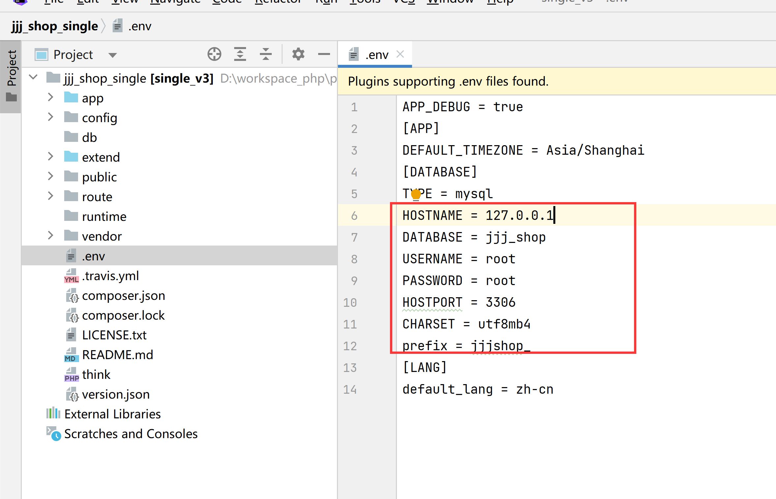Switch to the .env editor tab
Viewport: 776px width, 499px height.
[x=376, y=55]
